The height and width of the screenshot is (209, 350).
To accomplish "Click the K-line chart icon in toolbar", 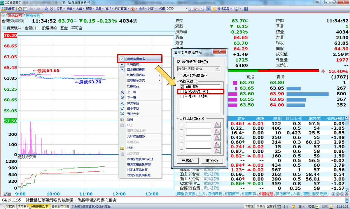I will 202,9.
